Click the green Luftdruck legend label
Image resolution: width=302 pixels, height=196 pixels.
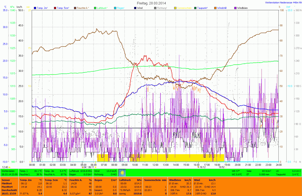click(x=104, y=8)
